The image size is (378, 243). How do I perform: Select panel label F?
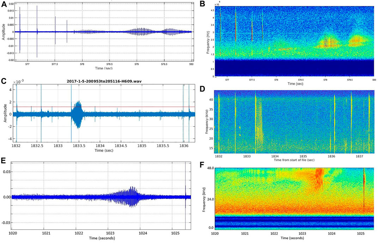tap(202, 165)
